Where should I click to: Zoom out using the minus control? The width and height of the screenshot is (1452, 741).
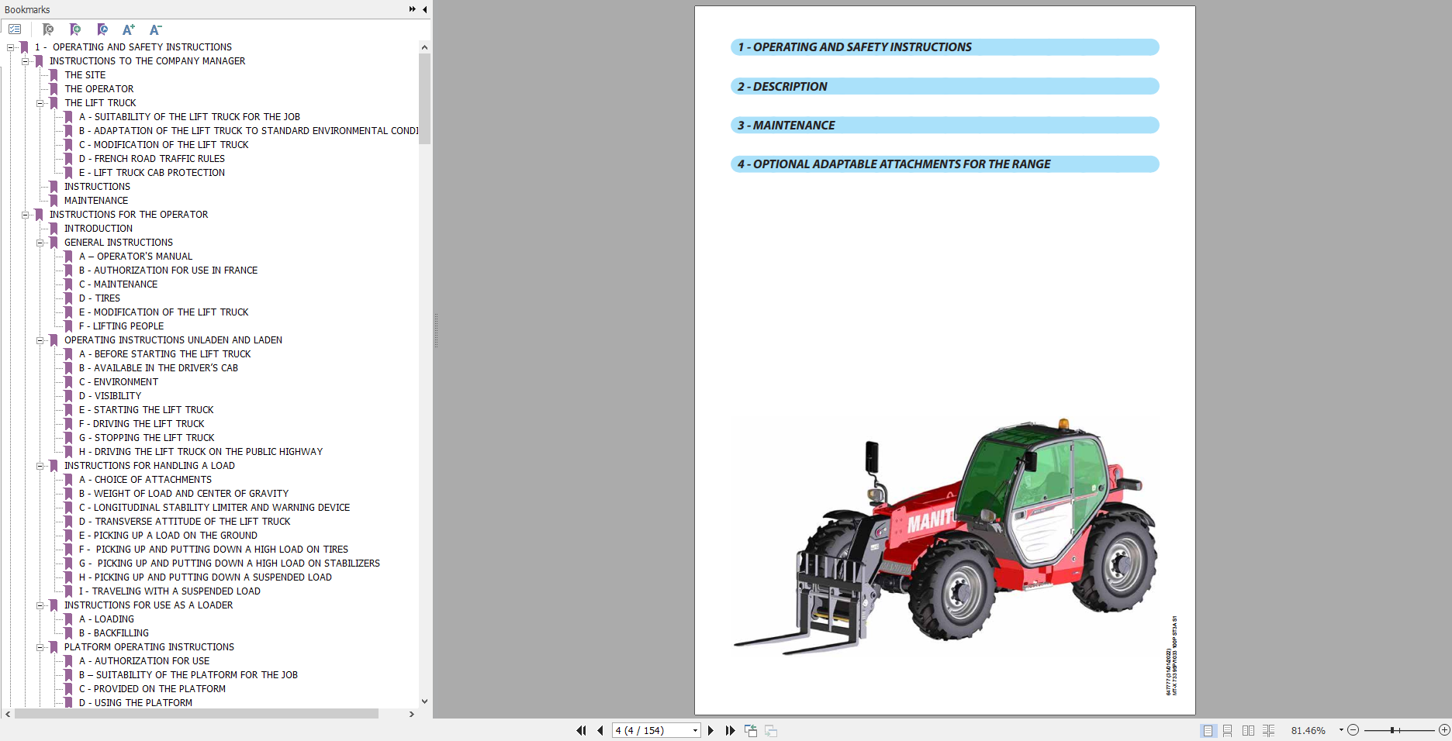1352,730
